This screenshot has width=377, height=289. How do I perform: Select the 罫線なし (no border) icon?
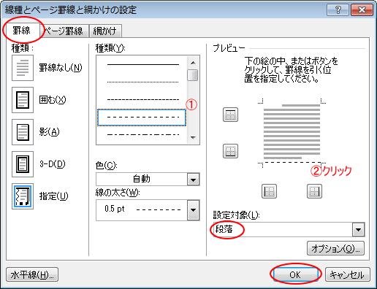(23, 68)
